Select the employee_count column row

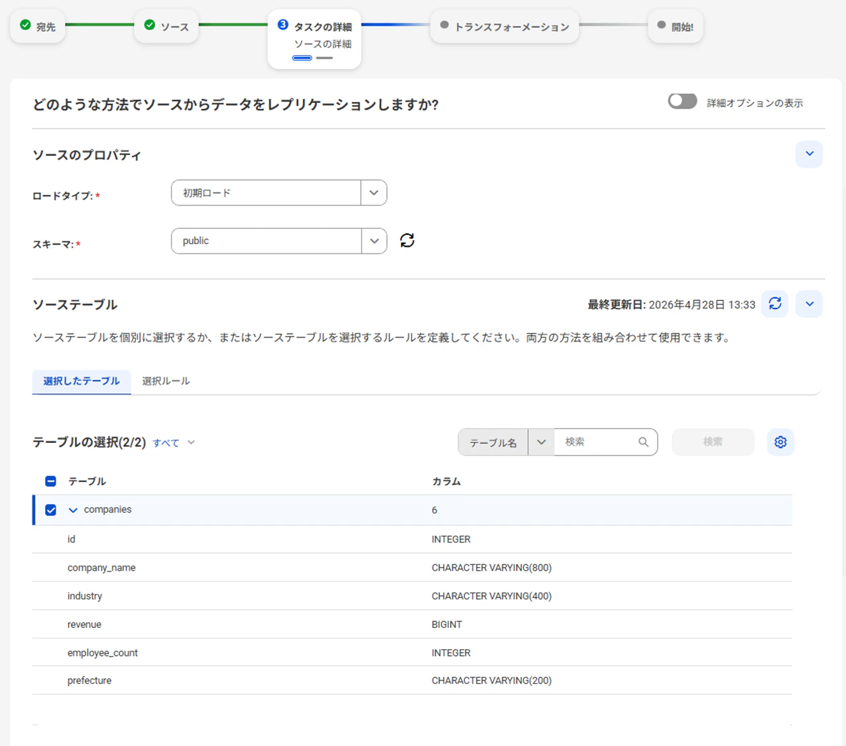pos(412,653)
